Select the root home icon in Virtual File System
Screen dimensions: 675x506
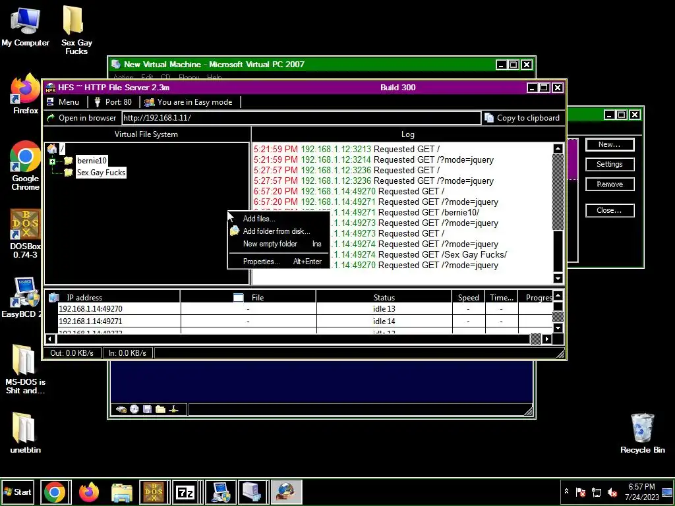[x=52, y=149]
